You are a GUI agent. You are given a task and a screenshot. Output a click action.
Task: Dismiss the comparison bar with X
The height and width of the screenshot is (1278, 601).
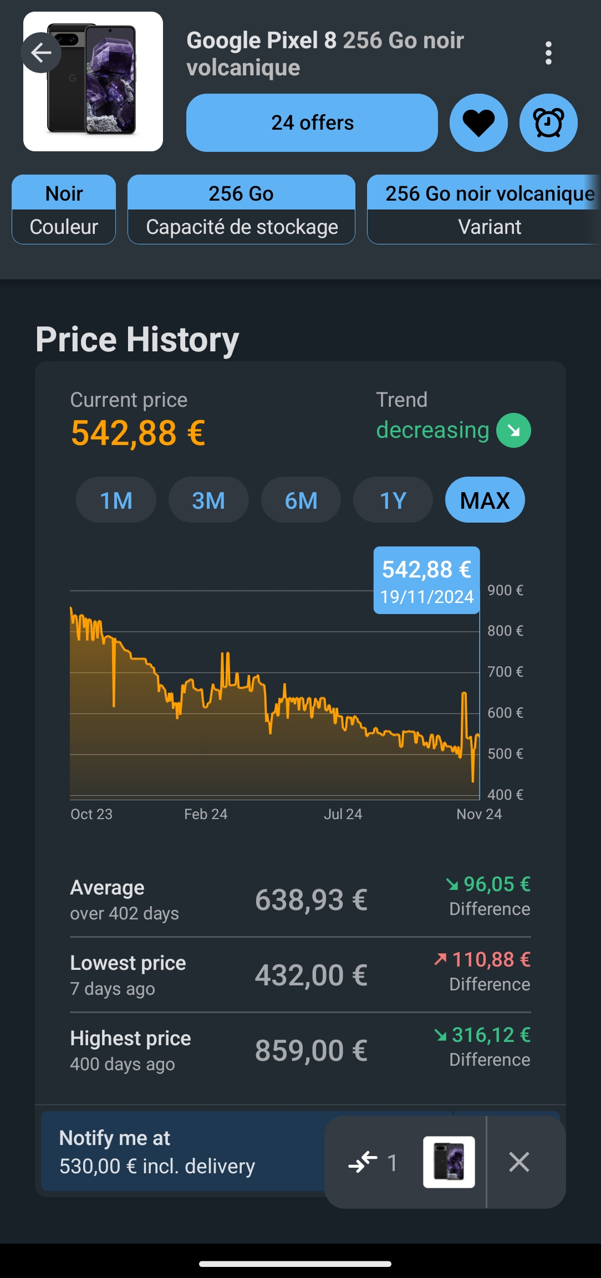click(x=519, y=1162)
